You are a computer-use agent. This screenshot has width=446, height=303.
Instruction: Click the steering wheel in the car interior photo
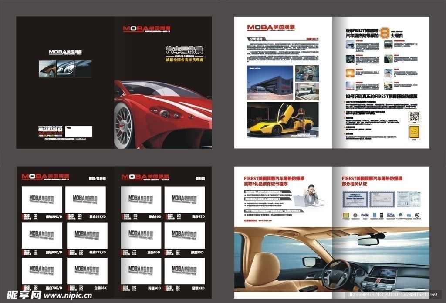(338, 274)
